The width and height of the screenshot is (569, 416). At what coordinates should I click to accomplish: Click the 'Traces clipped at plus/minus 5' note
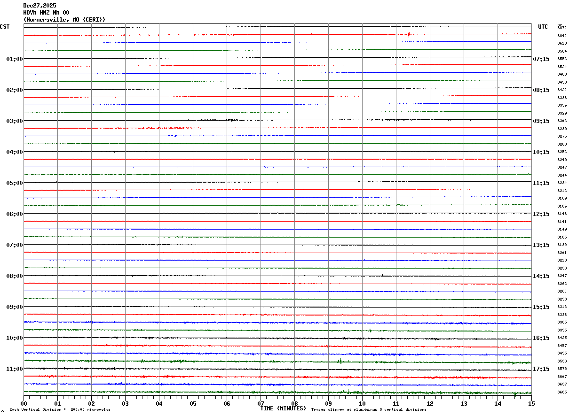tap(369, 410)
